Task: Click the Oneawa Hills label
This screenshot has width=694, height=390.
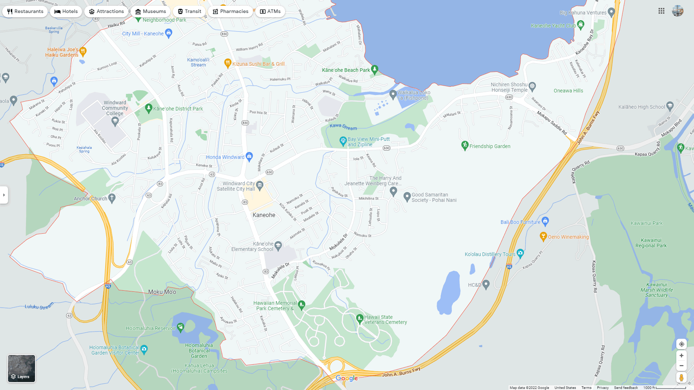Action: coord(568,91)
